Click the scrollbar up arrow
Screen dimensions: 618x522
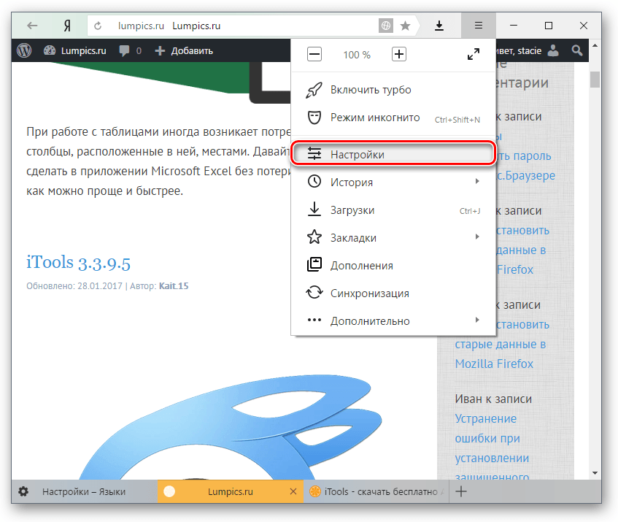(x=595, y=46)
